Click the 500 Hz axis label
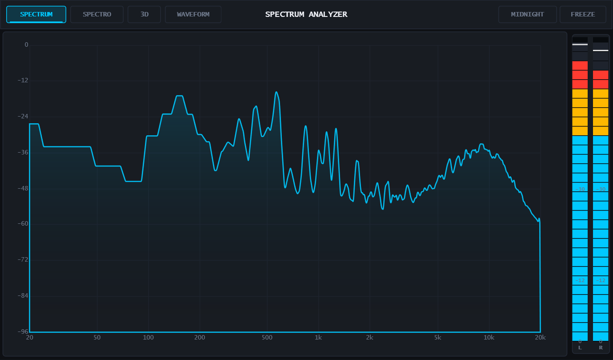This screenshot has height=360, width=613. click(x=267, y=338)
